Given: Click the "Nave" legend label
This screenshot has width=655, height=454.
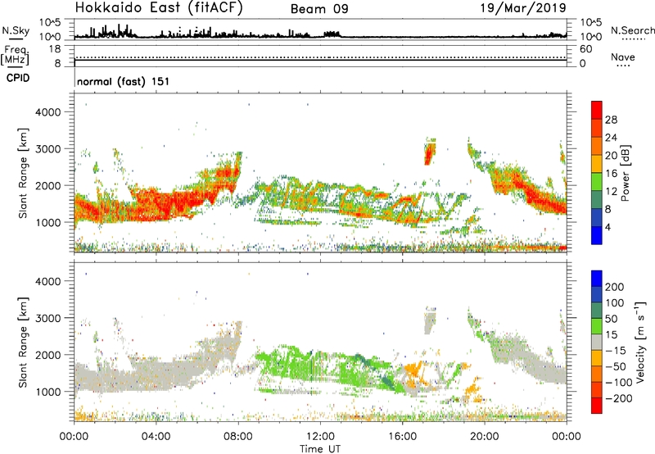Looking at the screenshot, I should click(623, 57).
